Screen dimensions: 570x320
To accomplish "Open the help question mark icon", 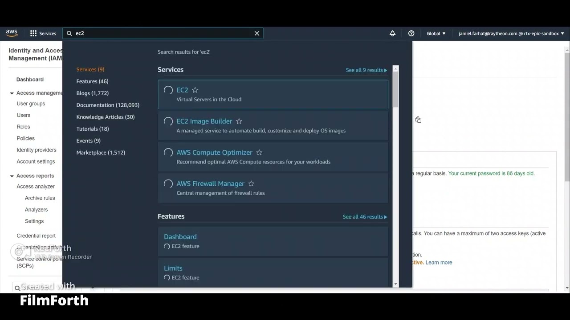I will tap(411, 33).
